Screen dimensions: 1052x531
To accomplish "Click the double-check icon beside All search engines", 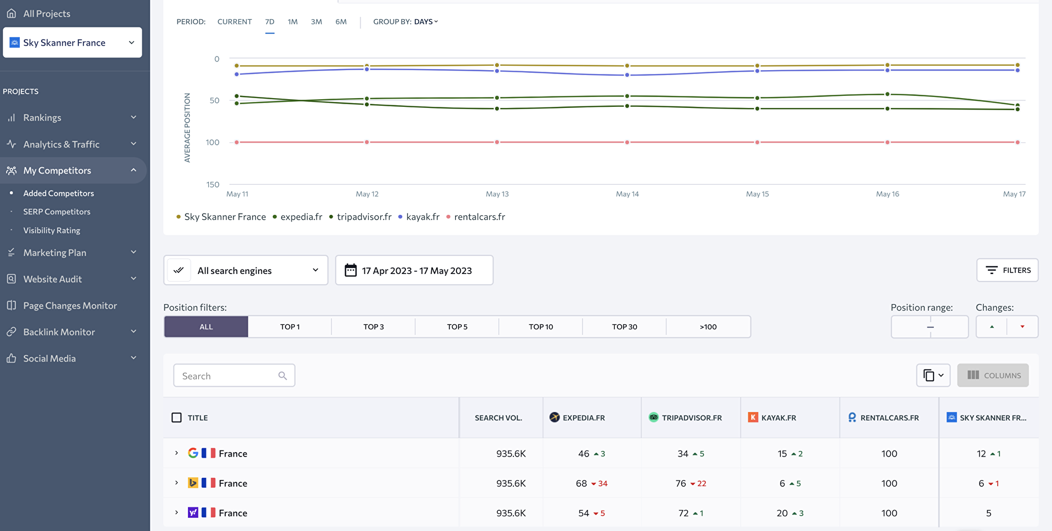I will (179, 270).
